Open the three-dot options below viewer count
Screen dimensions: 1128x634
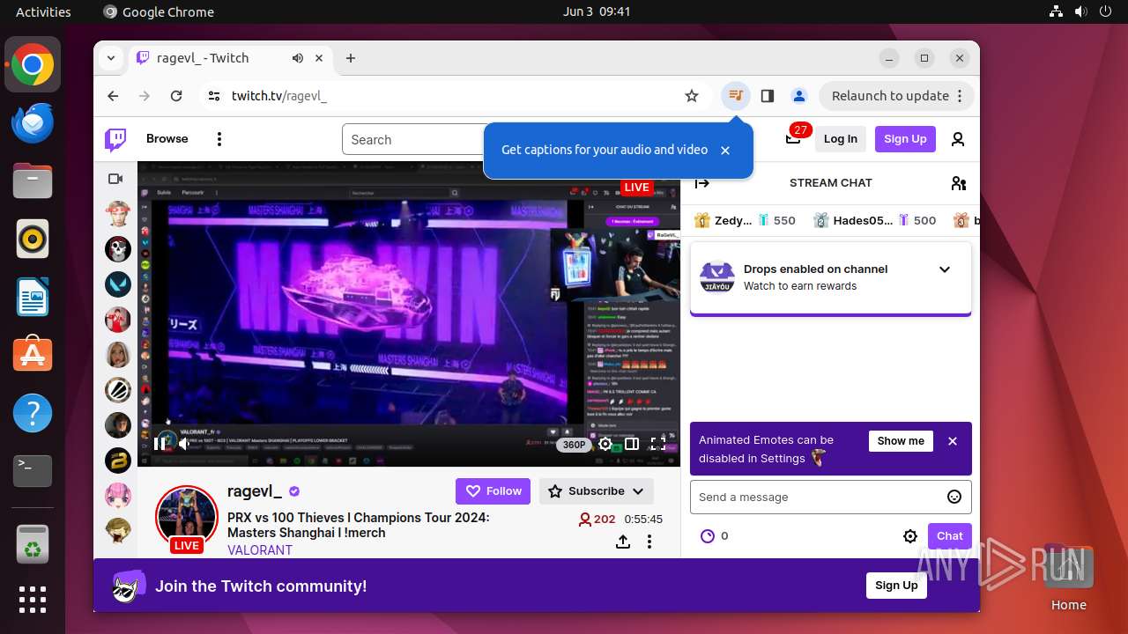pos(649,542)
